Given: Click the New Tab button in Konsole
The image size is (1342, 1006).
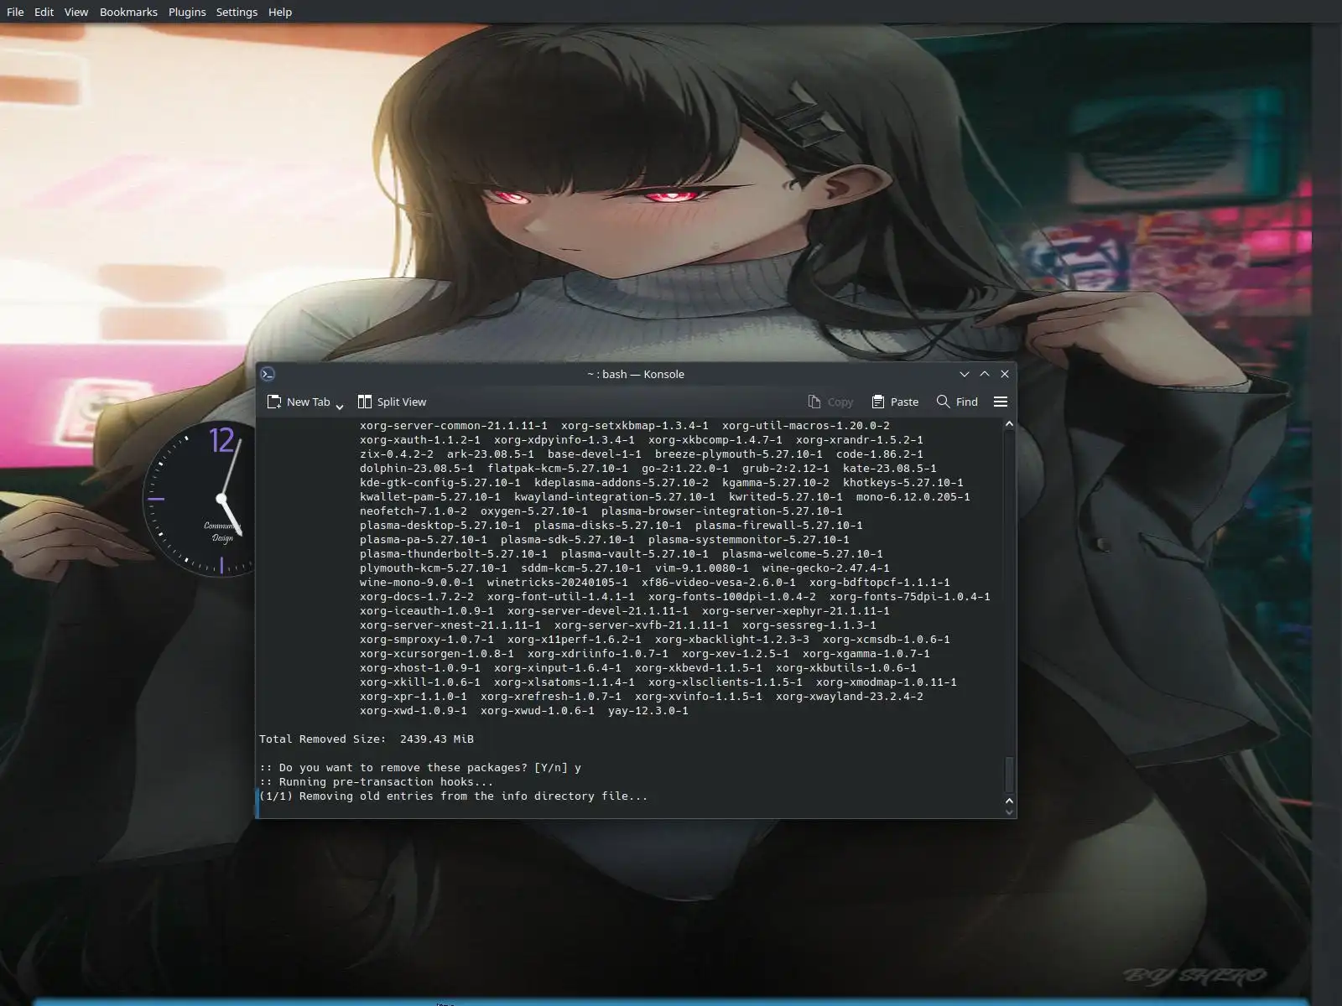Looking at the screenshot, I should tap(299, 402).
